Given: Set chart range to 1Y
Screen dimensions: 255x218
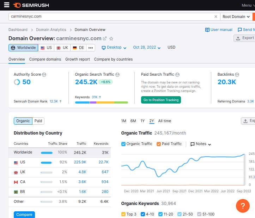Looking at the screenshot, I should pos(142,121).
